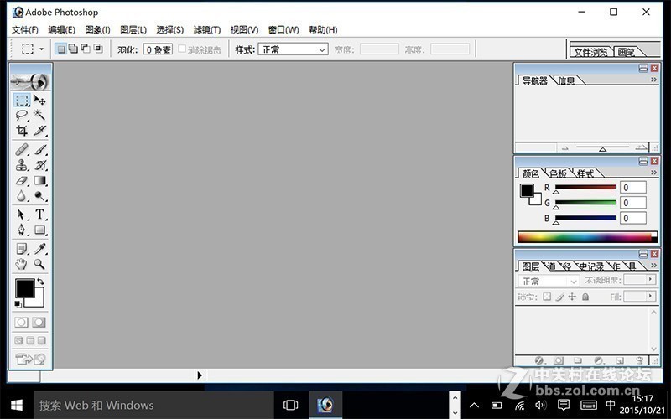The height and width of the screenshot is (419, 671).
Task: Open the 样式 style dropdown
Action: click(293, 49)
